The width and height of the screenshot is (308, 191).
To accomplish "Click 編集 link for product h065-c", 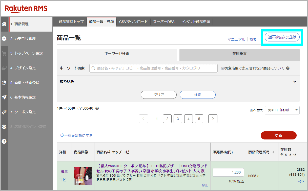I will tap(64, 172).
